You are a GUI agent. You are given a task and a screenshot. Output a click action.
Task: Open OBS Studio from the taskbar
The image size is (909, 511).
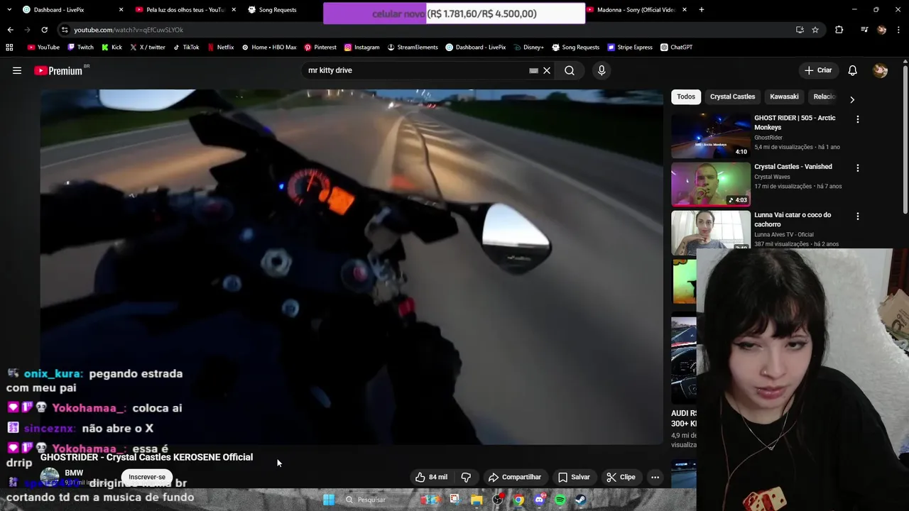click(498, 500)
